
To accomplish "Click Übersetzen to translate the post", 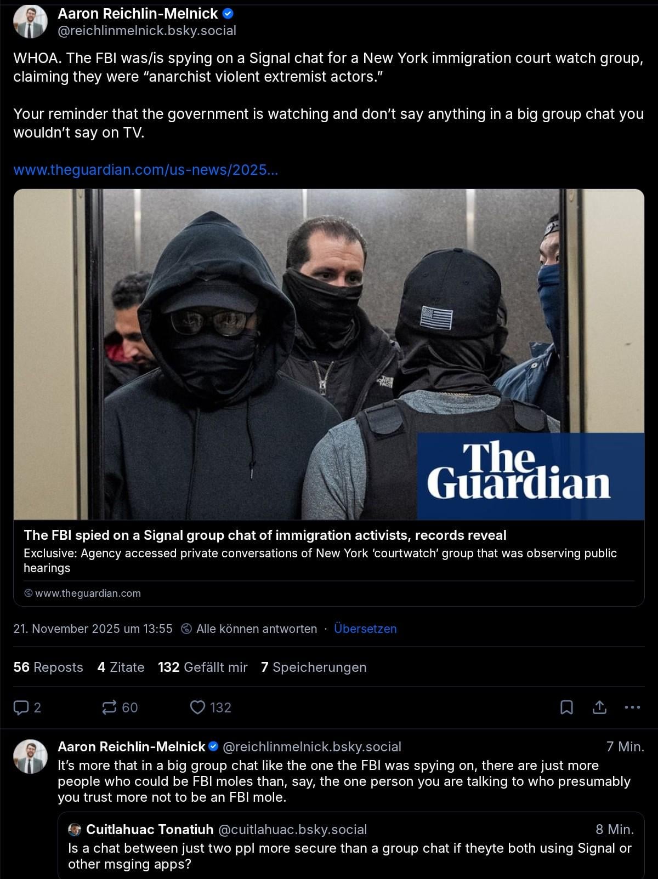I will 365,629.
